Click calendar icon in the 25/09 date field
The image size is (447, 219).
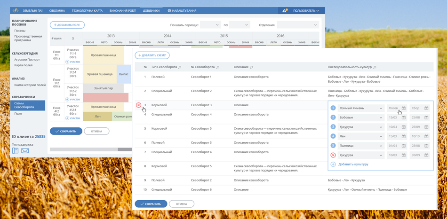426,127
